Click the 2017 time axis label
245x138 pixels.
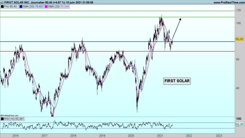(x=44, y=136)
